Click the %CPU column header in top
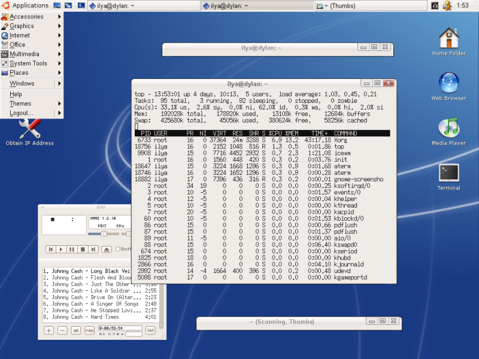Screen dimensions: 479x359 click(275, 133)
